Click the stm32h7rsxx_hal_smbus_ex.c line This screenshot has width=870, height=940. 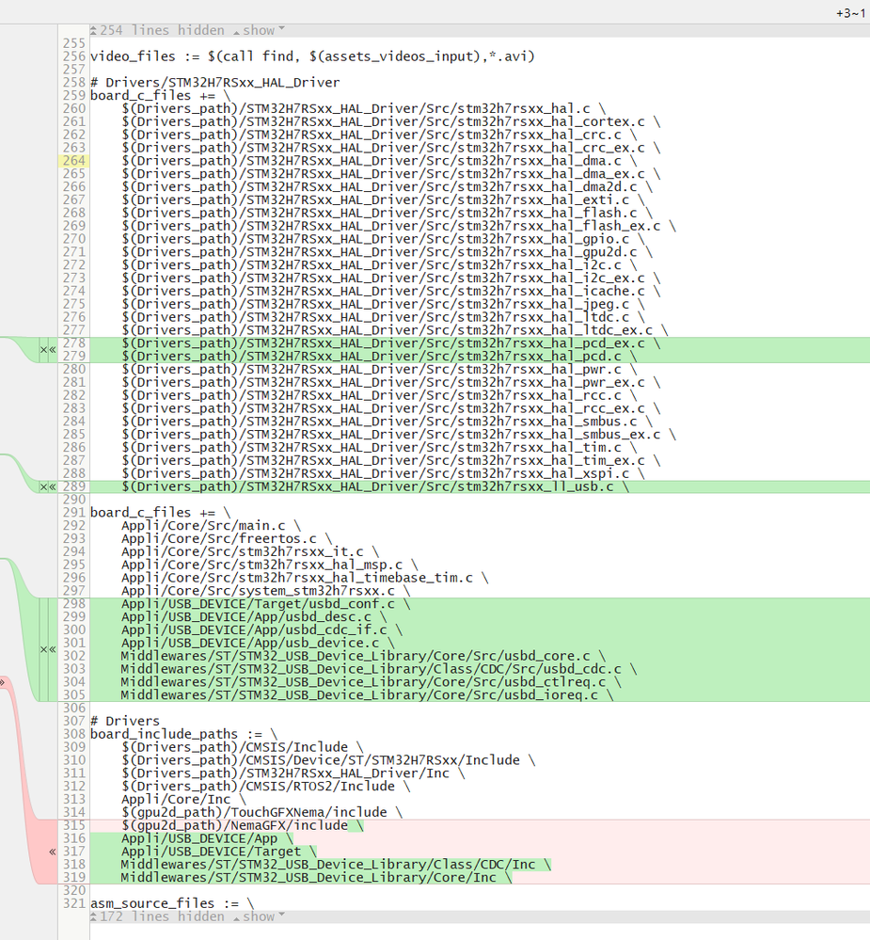coord(399,435)
